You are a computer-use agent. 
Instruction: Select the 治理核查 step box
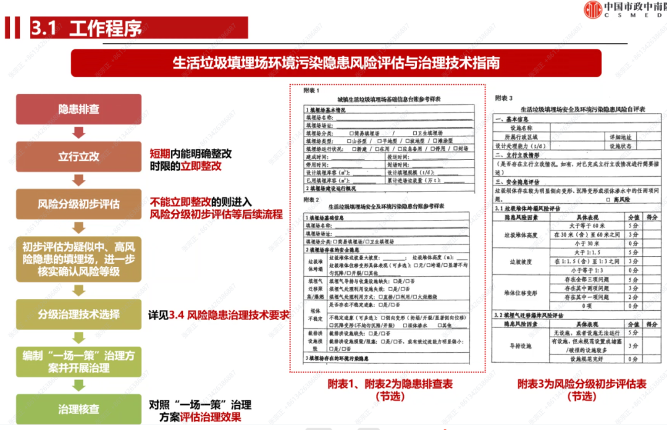click(78, 408)
